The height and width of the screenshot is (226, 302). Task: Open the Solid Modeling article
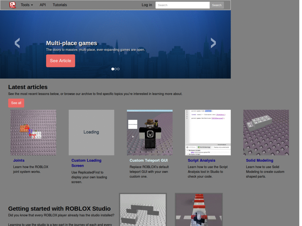260,160
